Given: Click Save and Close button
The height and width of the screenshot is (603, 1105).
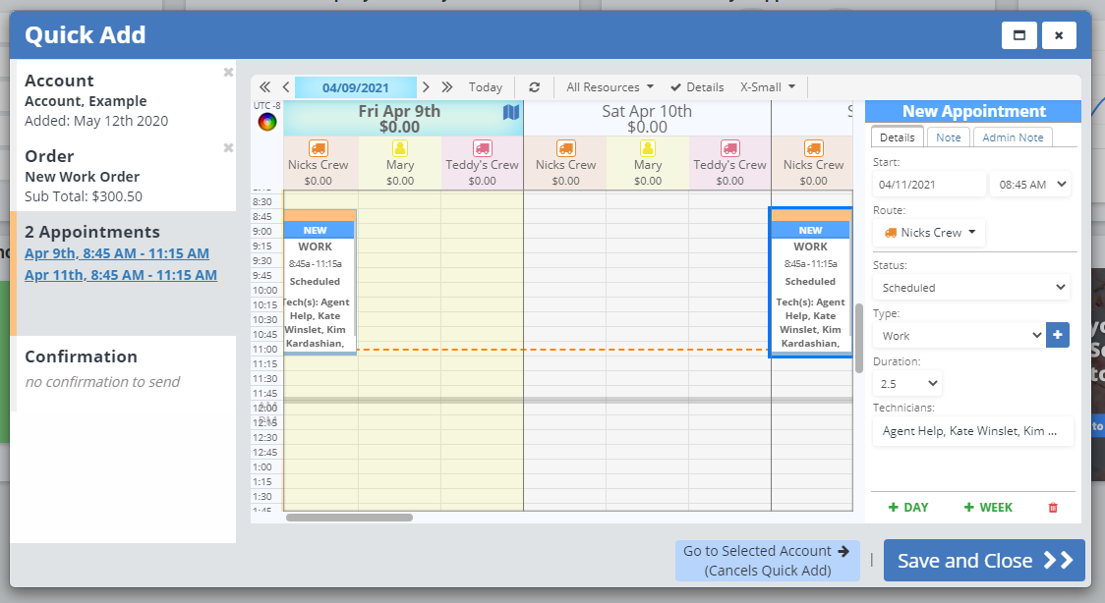Looking at the screenshot, I should coord(983,561).
